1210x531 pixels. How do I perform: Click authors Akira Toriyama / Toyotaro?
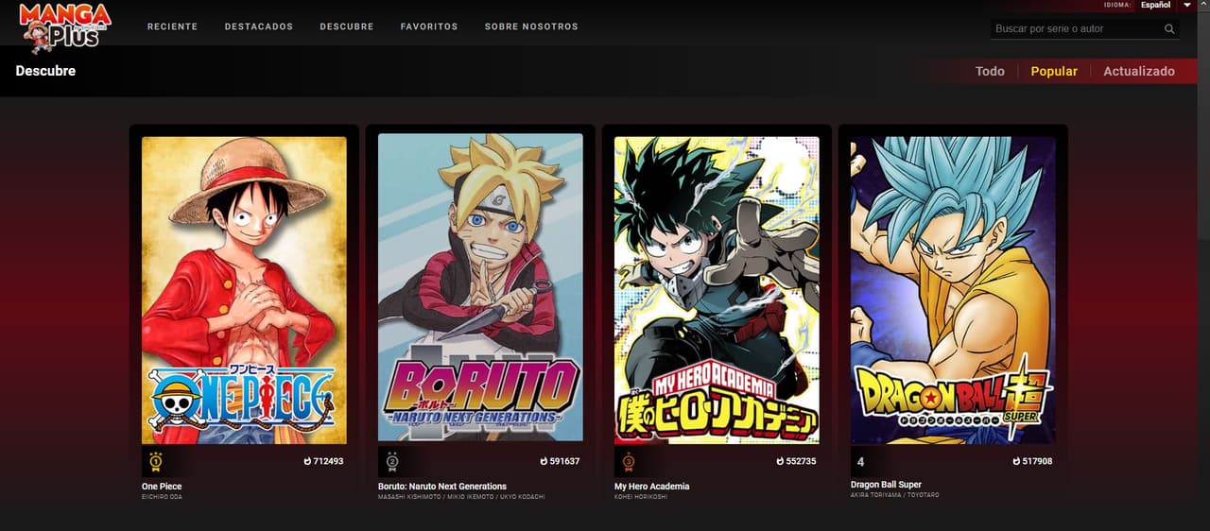(x=895, y=495)
